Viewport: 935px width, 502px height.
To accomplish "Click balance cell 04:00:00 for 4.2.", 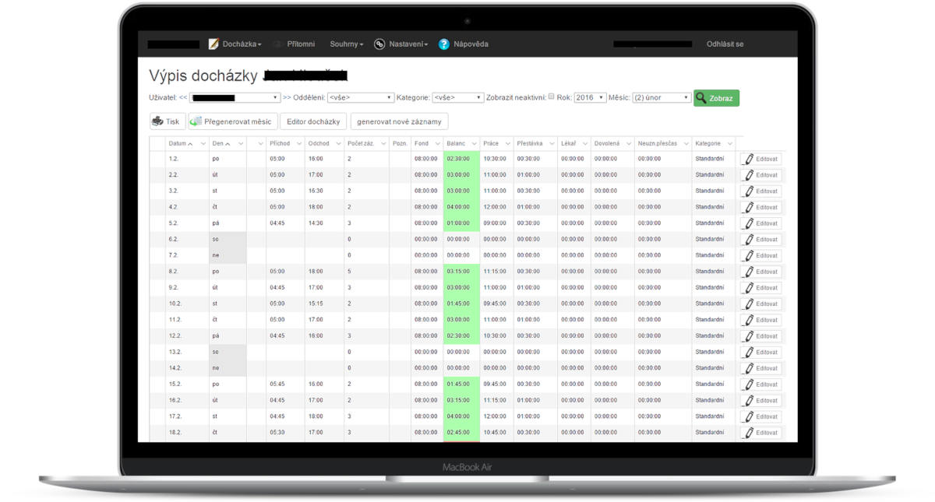I will coord(462,207).
